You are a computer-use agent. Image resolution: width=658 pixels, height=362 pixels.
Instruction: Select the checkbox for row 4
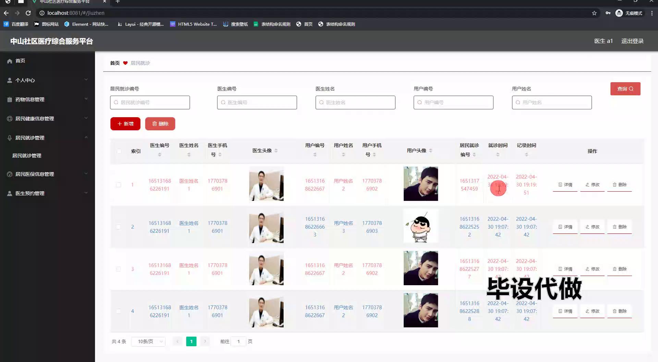pyautogui.click(x=119, y=311)
